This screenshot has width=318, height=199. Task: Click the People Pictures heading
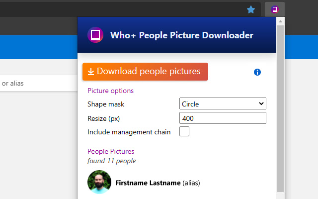(x=111, y=151)
